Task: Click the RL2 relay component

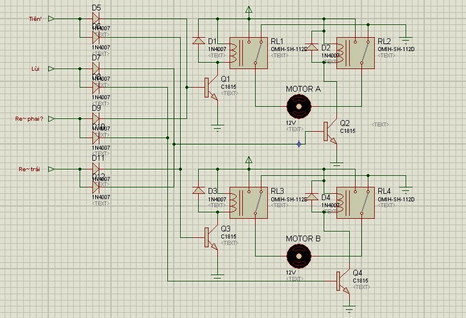Action: tap(355, 53)
